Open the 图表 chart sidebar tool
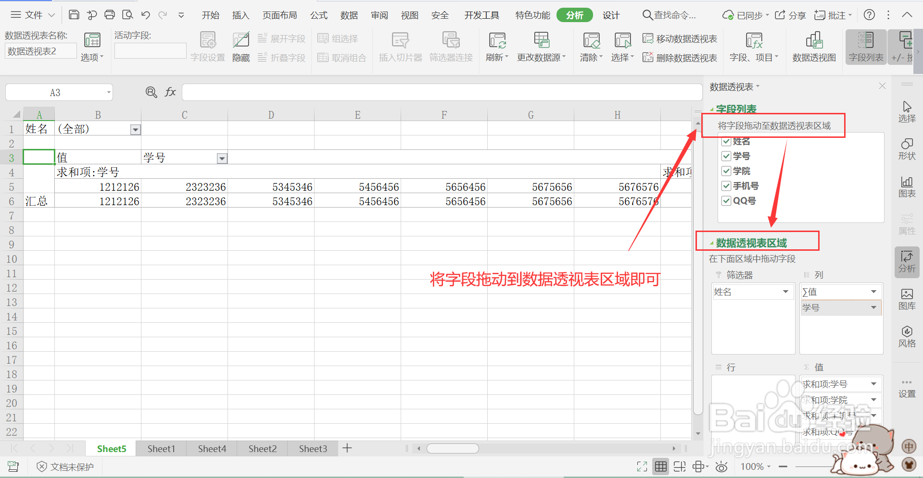Screen dimensions: 923x478 (x=907, y=187)
